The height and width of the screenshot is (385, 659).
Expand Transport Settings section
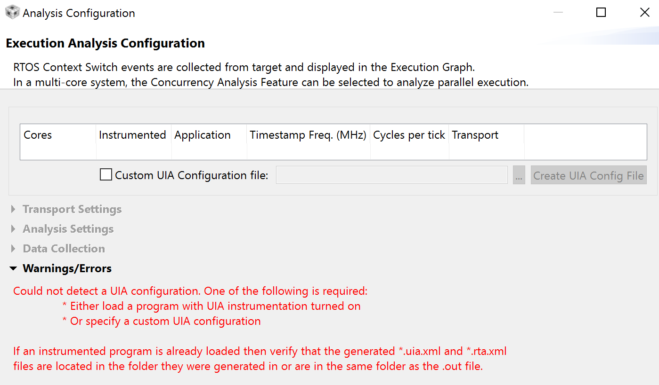click(72, 209)
